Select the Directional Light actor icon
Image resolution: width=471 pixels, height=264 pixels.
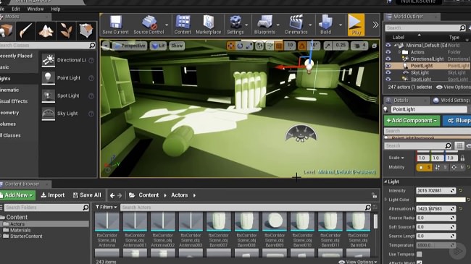point(48,60)
